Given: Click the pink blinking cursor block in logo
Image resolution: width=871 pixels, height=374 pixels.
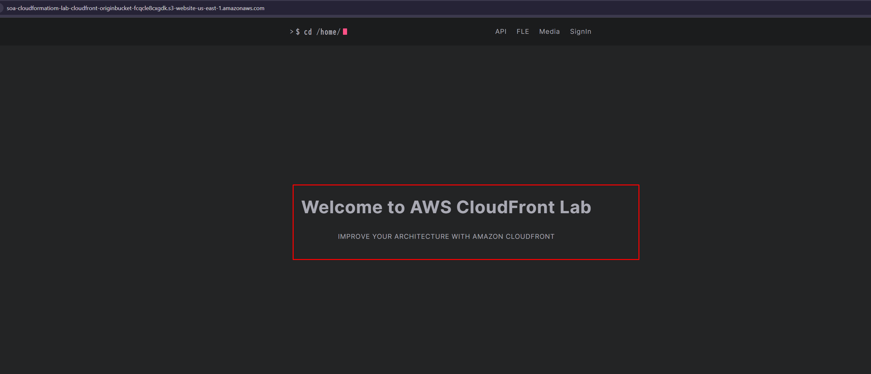Looking at the screenshot, I should click(x=345, y=32).
